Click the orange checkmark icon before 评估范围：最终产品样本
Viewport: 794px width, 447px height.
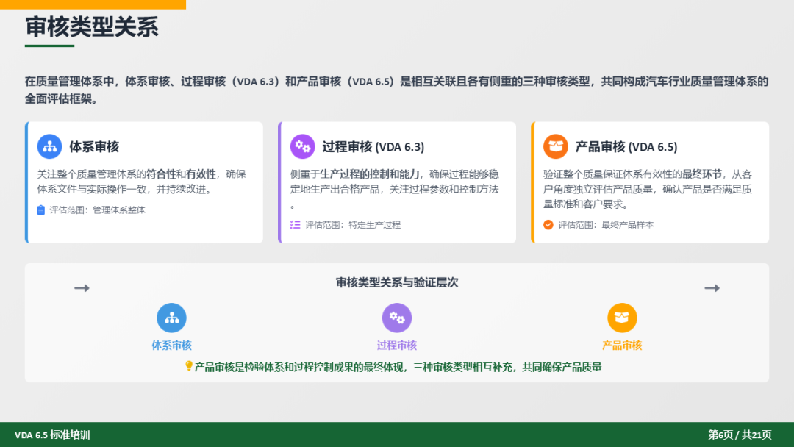[x=548, y=225]
